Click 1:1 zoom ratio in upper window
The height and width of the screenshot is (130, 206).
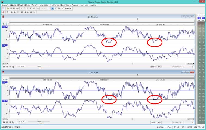[x=192, y=67]
